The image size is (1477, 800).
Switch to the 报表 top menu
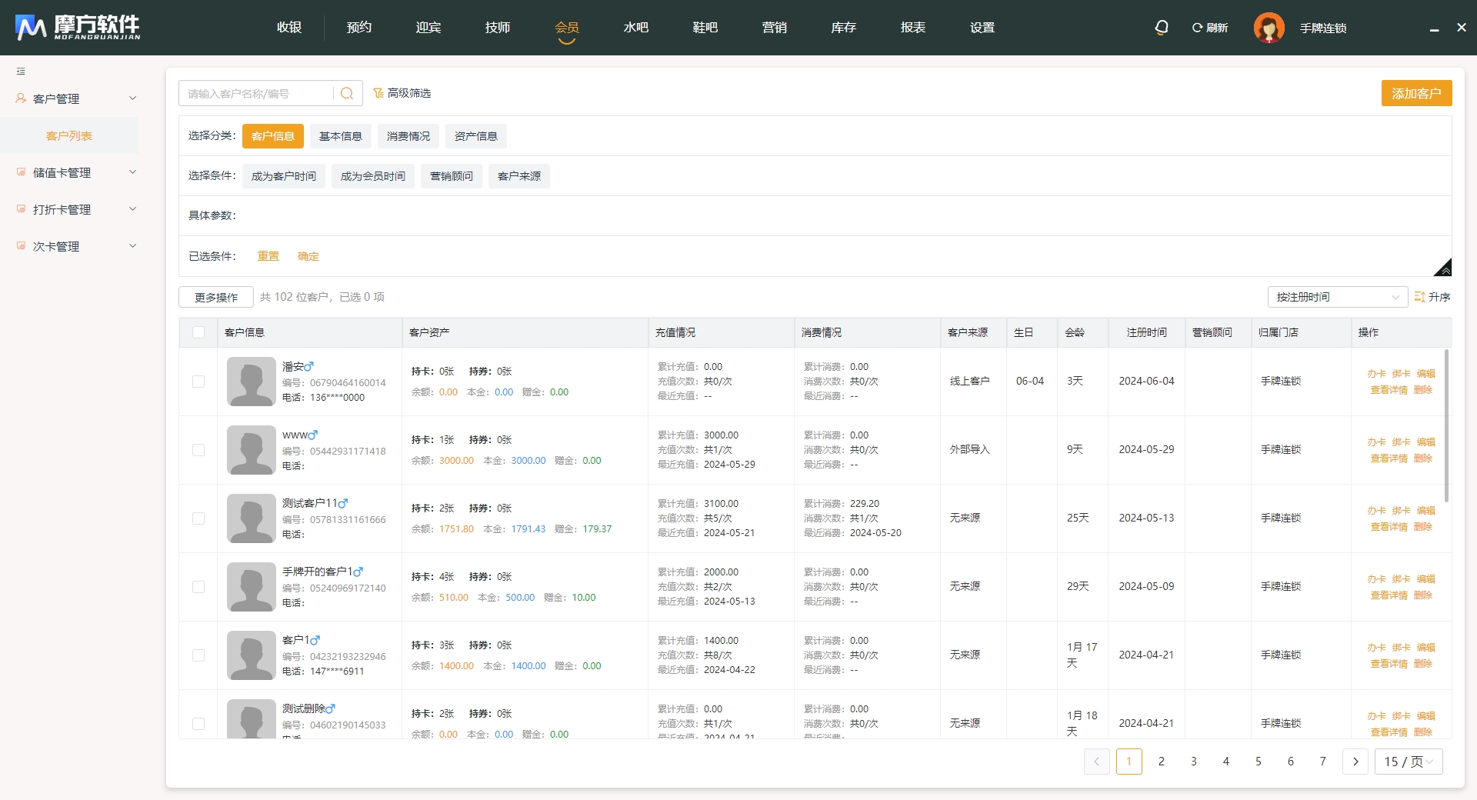coord(912,28)
